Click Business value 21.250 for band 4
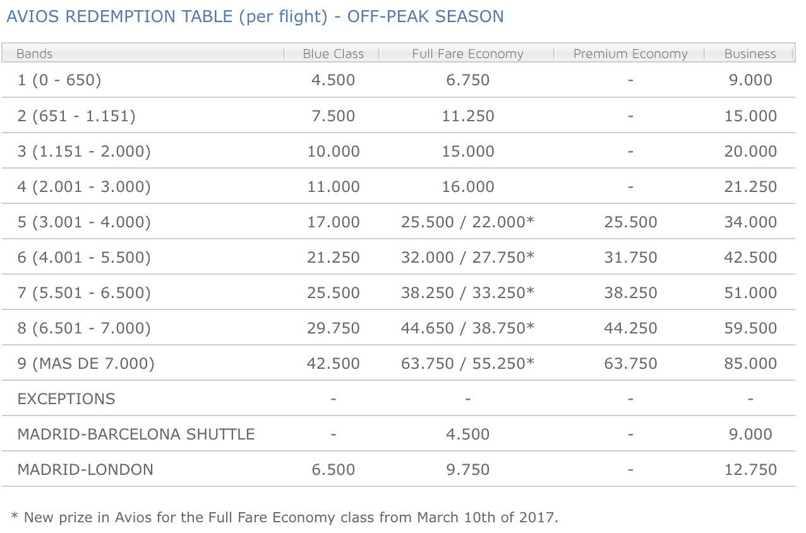Image resolution: width=806 pixels, height=533 pixels. click(x=750, y=186)
